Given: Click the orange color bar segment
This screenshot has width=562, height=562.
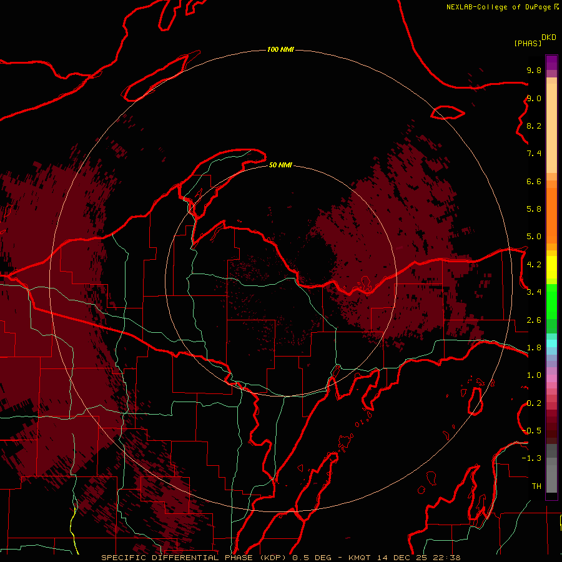Looking at the screenshot, I should pos(551,215).
